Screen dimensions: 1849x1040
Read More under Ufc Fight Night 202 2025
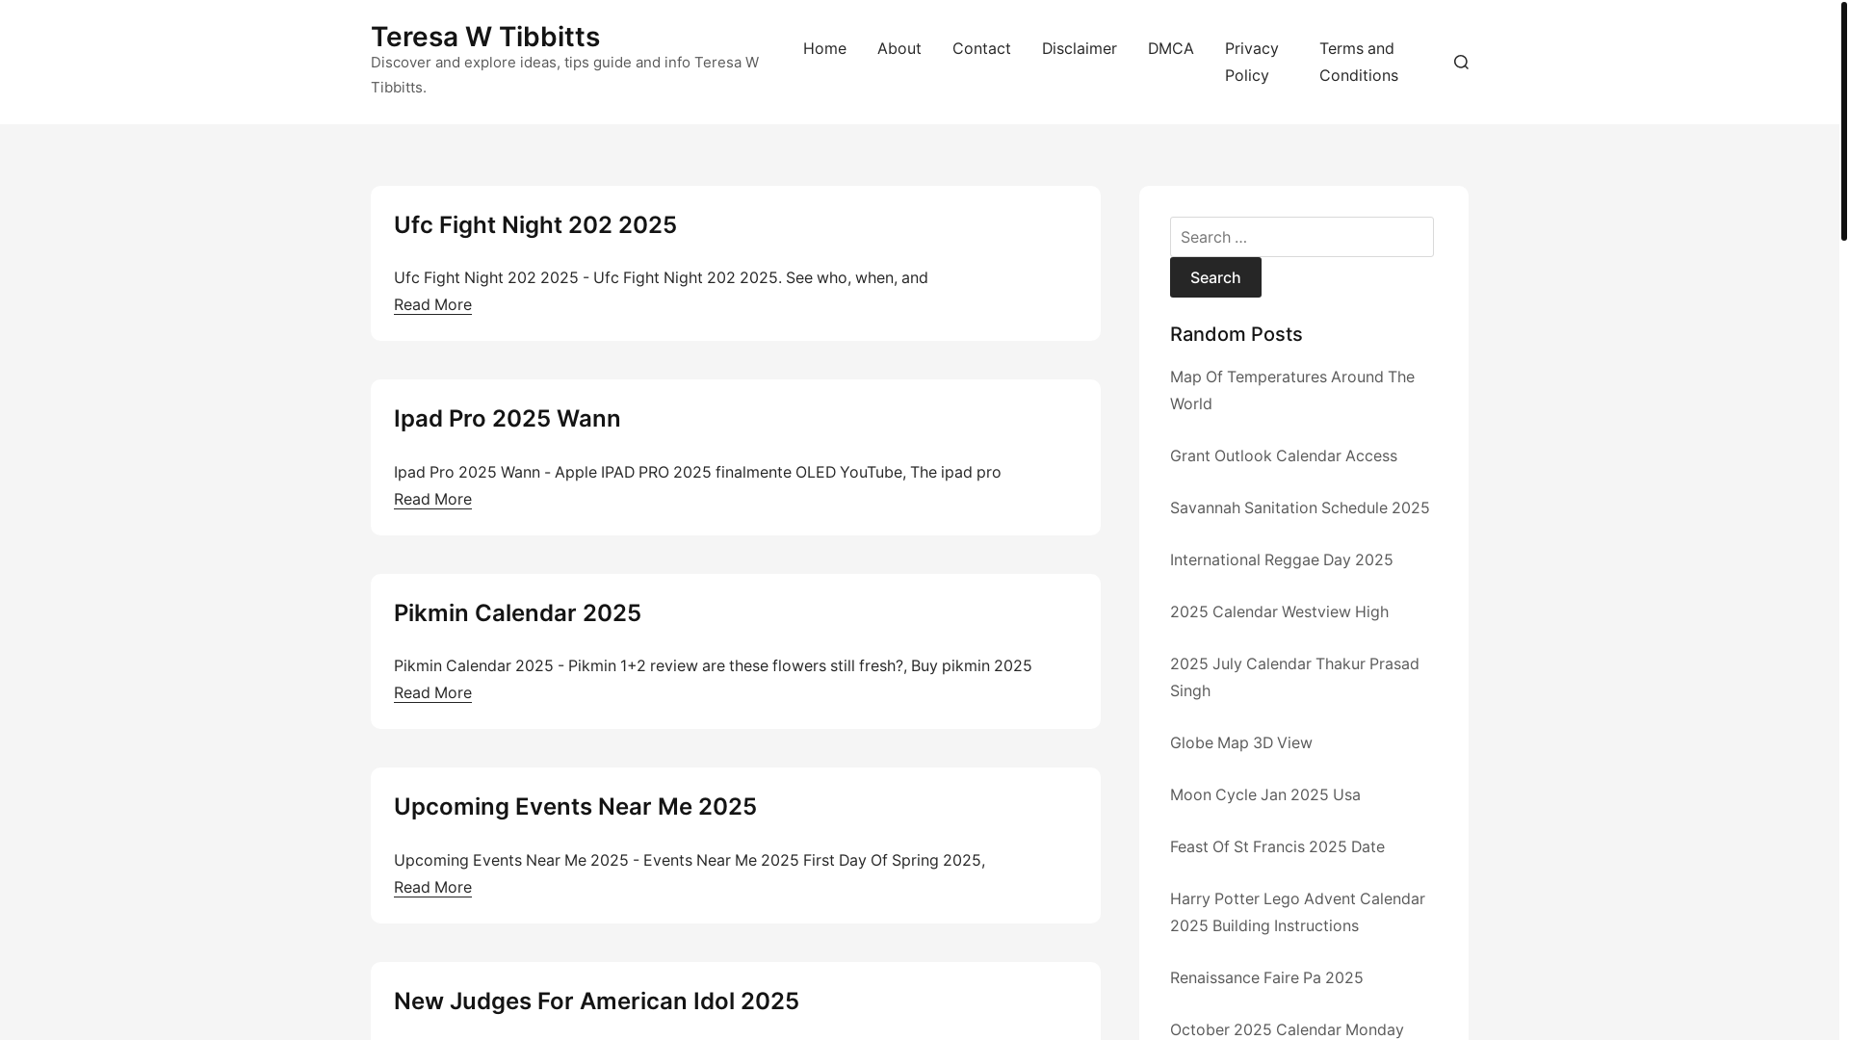click(432, 304)
